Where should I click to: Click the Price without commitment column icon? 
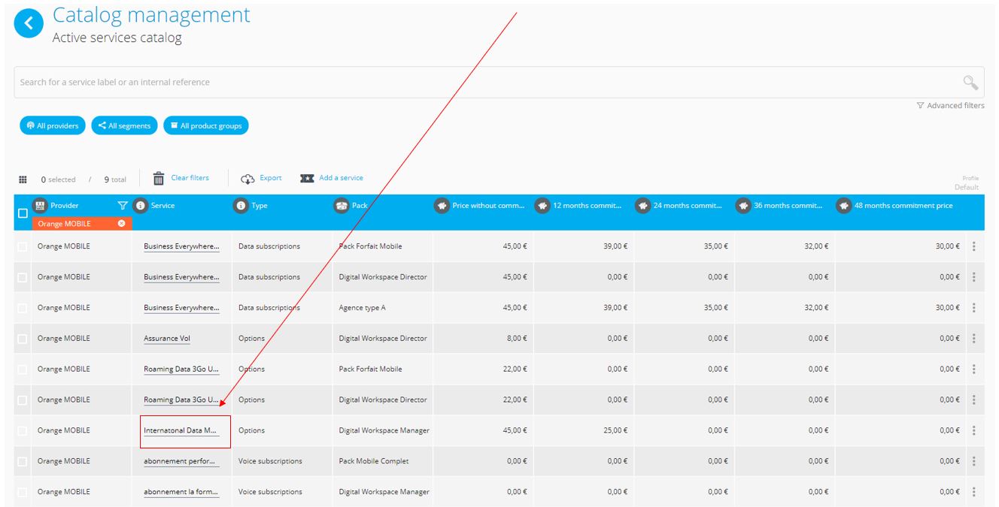click(442, 205)
